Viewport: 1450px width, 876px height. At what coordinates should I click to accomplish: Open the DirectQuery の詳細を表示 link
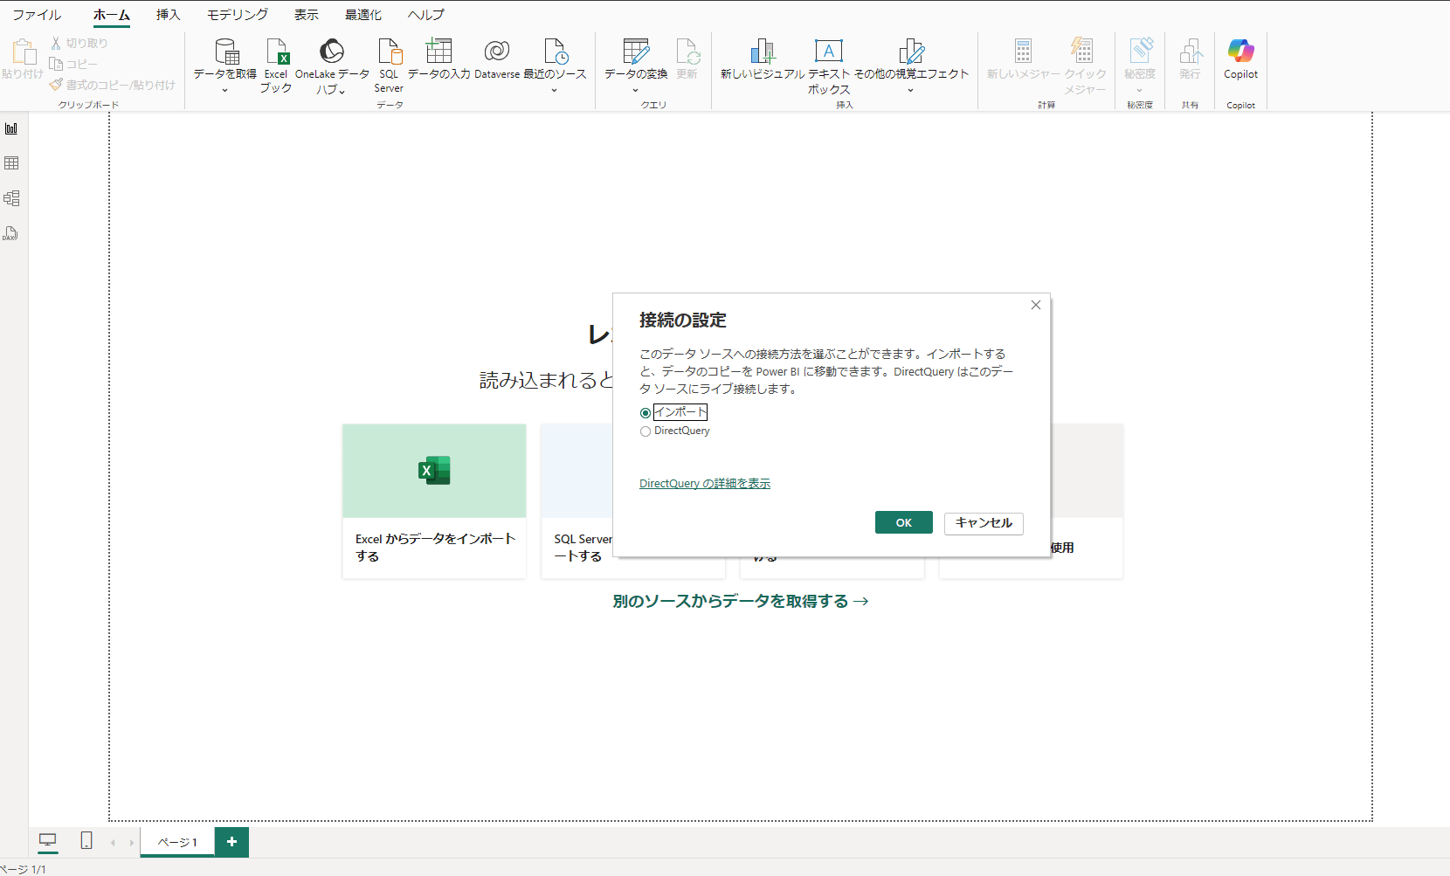(x=704, y=483)
